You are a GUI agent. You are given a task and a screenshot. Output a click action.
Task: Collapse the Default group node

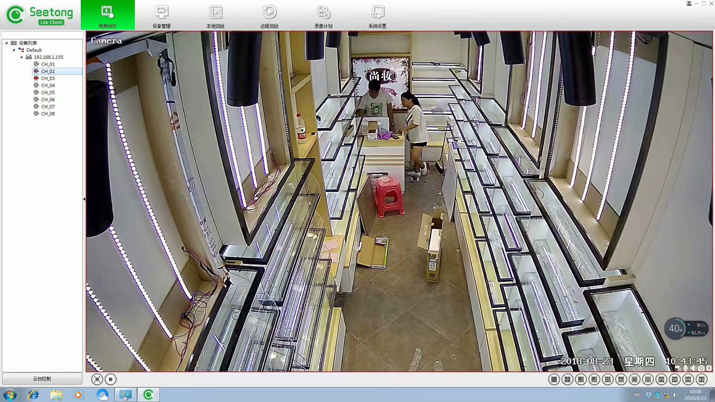pos(14,50)
